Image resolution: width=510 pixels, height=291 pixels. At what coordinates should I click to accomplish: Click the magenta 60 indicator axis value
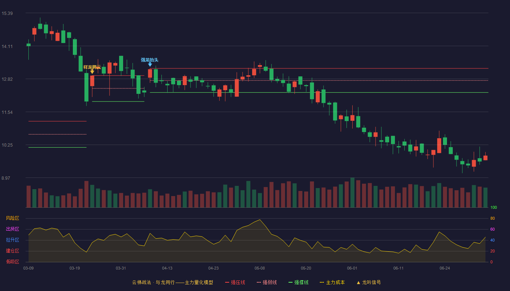click(493, 229)
